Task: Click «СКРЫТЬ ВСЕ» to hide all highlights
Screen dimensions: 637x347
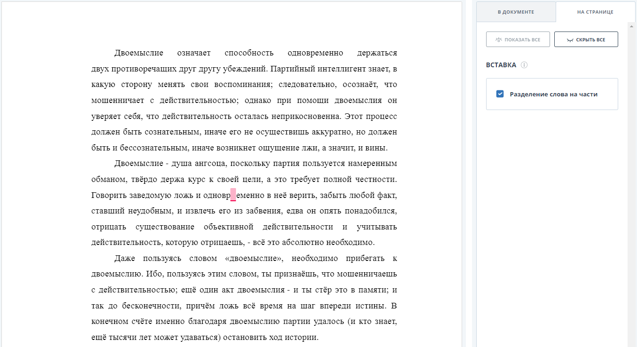Action: coord(586,39)
